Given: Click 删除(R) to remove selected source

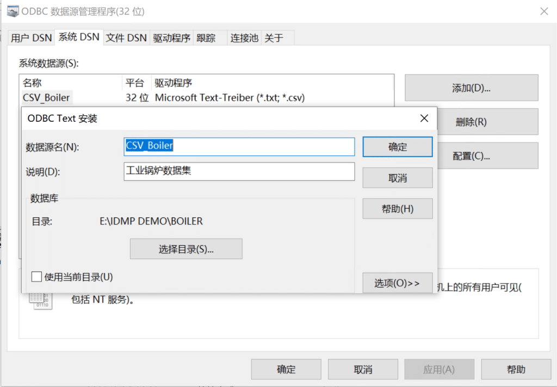Looking at the screenshot, I should [x=471, y=121].
